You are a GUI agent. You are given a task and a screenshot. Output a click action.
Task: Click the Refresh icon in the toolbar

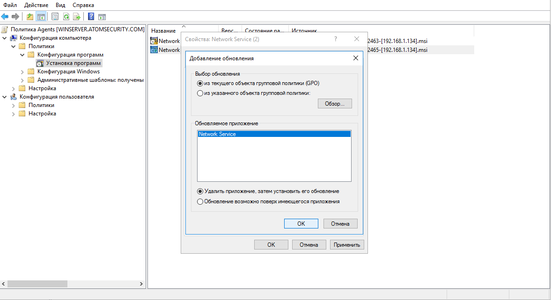click(66, 16)
